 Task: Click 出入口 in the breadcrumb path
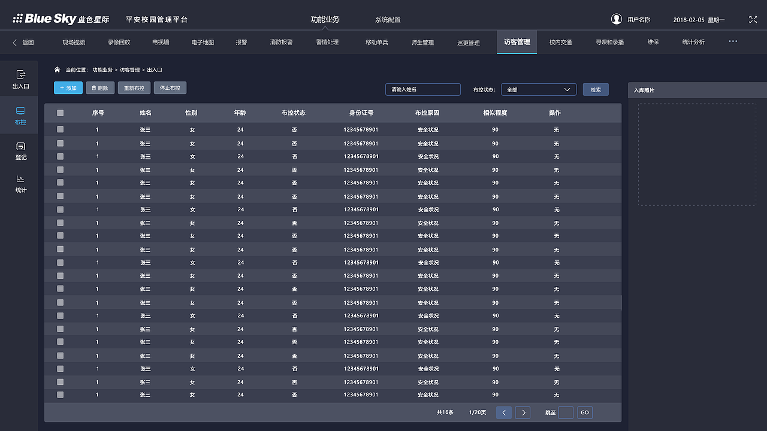tap(155, 70)
